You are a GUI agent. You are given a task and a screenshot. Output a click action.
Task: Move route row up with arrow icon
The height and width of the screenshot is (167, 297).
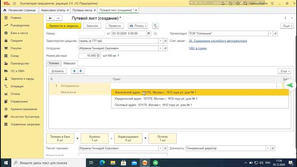tap(74, 71)
